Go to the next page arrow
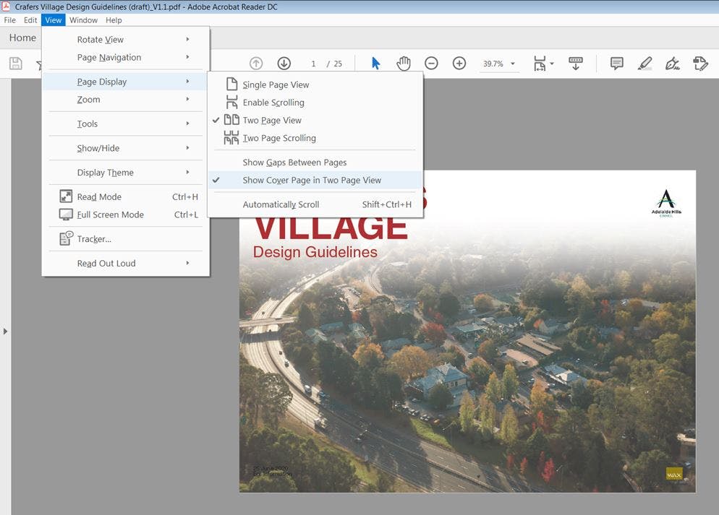Screen dimensions: 719x515 [x=284, y=64]
